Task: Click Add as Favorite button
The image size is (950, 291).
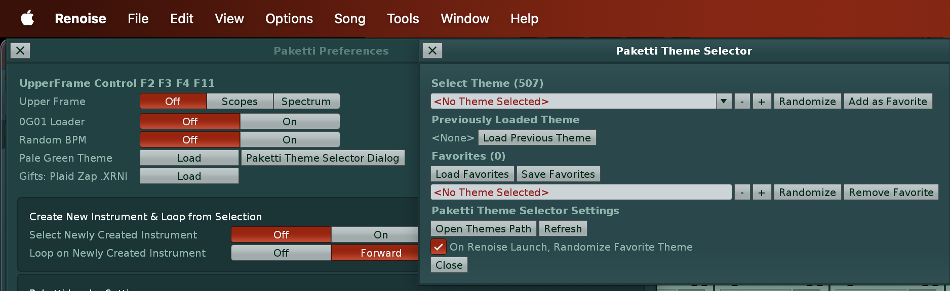Action: pyautogui.click(x=887, y=102)
